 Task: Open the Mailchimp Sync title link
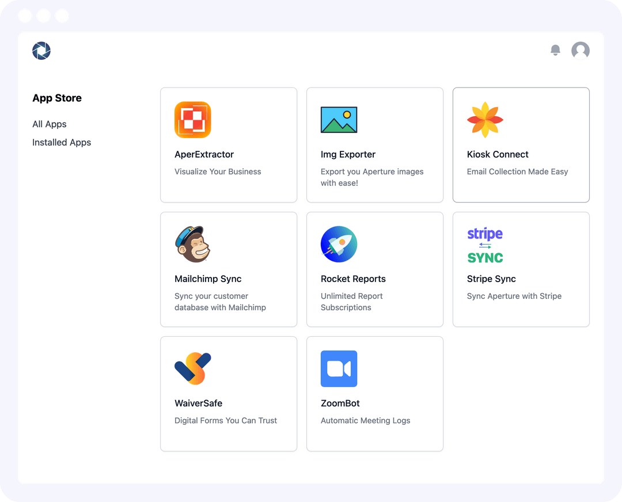(208, 279)
